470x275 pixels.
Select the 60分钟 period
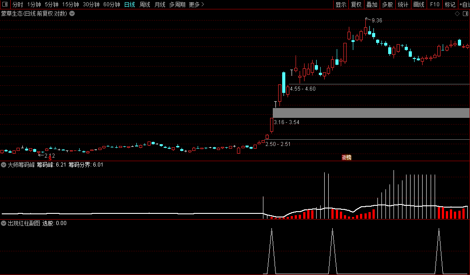click(x=112, y=4)
